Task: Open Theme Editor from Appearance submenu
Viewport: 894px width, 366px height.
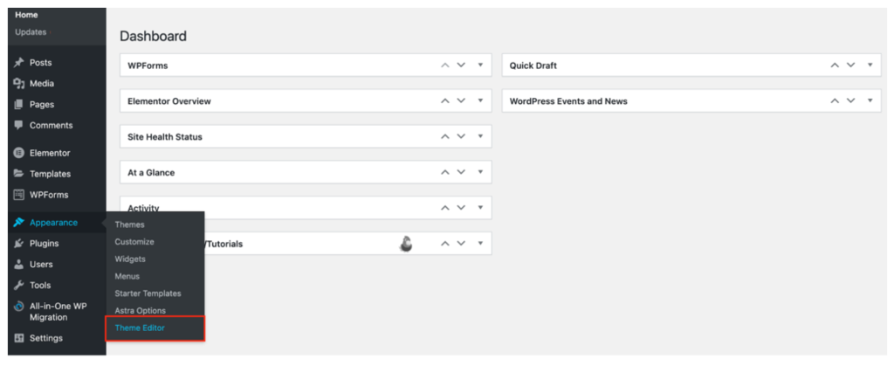Action: (x=140, y=328)
